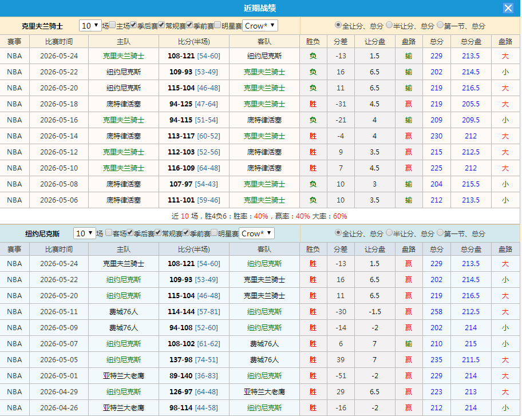Click score 113-117 on 2026-05-14 row
The image size is (522, 416).
(181, 136)
